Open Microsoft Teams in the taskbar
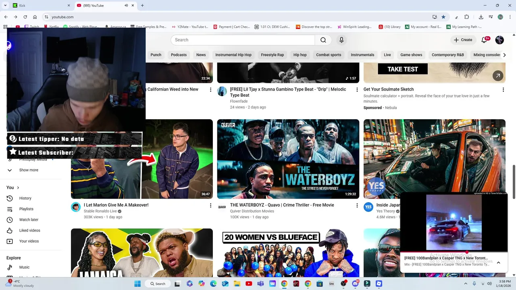The height and width of the screenshot is (290, 516). coord(260,284)
